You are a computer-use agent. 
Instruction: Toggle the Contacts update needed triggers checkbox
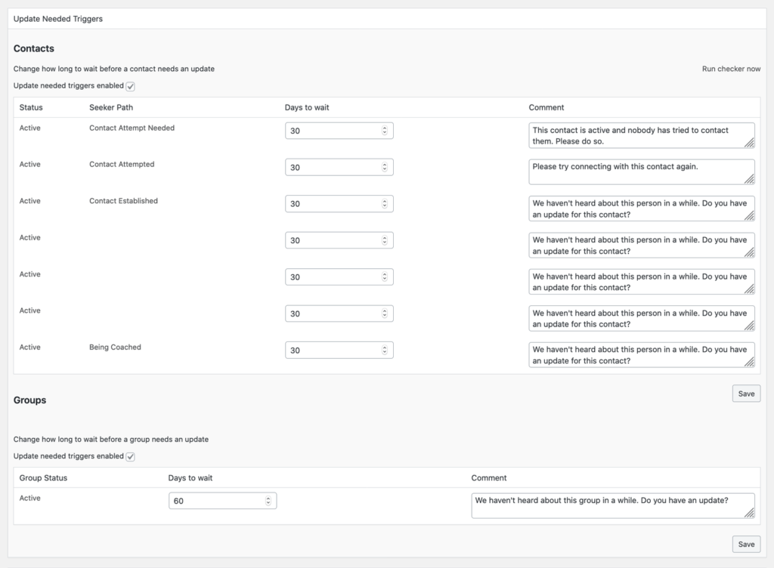click(x=130, y=86)
